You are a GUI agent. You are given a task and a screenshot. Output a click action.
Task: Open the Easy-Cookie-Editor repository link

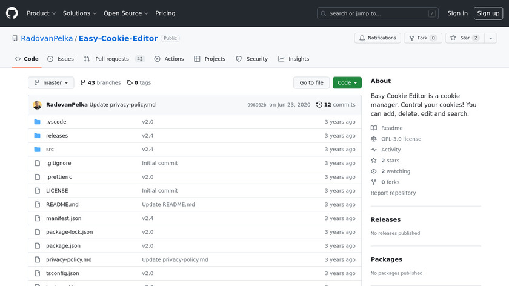(118, 38)
